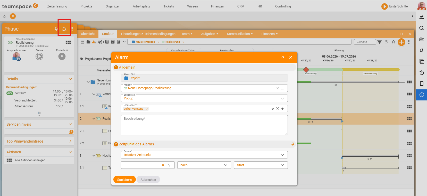The height and width of the screenshot is (196, 427).
Task: Click the Erste Schritte play icon
Action: coord(384,6)
